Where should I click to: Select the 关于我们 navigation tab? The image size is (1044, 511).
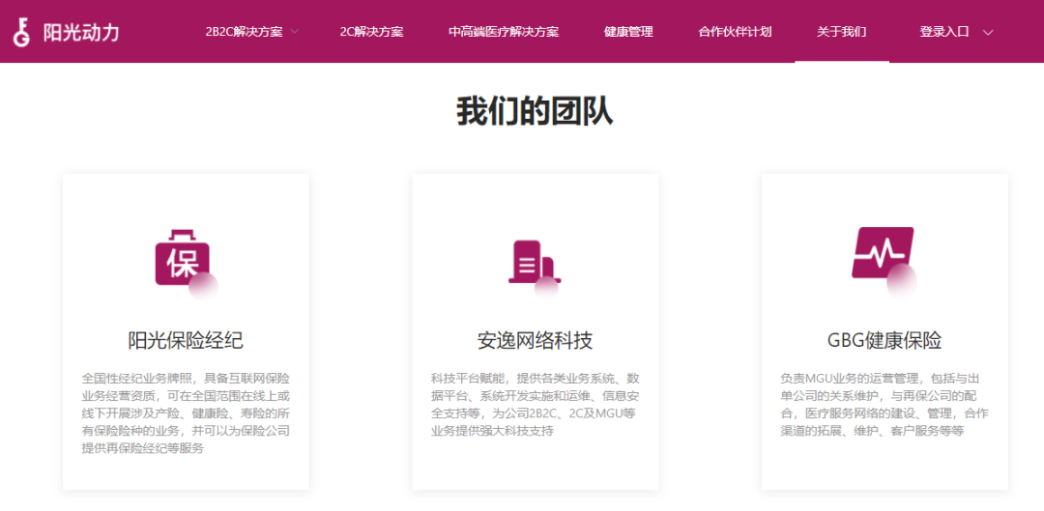coord(842,32)
